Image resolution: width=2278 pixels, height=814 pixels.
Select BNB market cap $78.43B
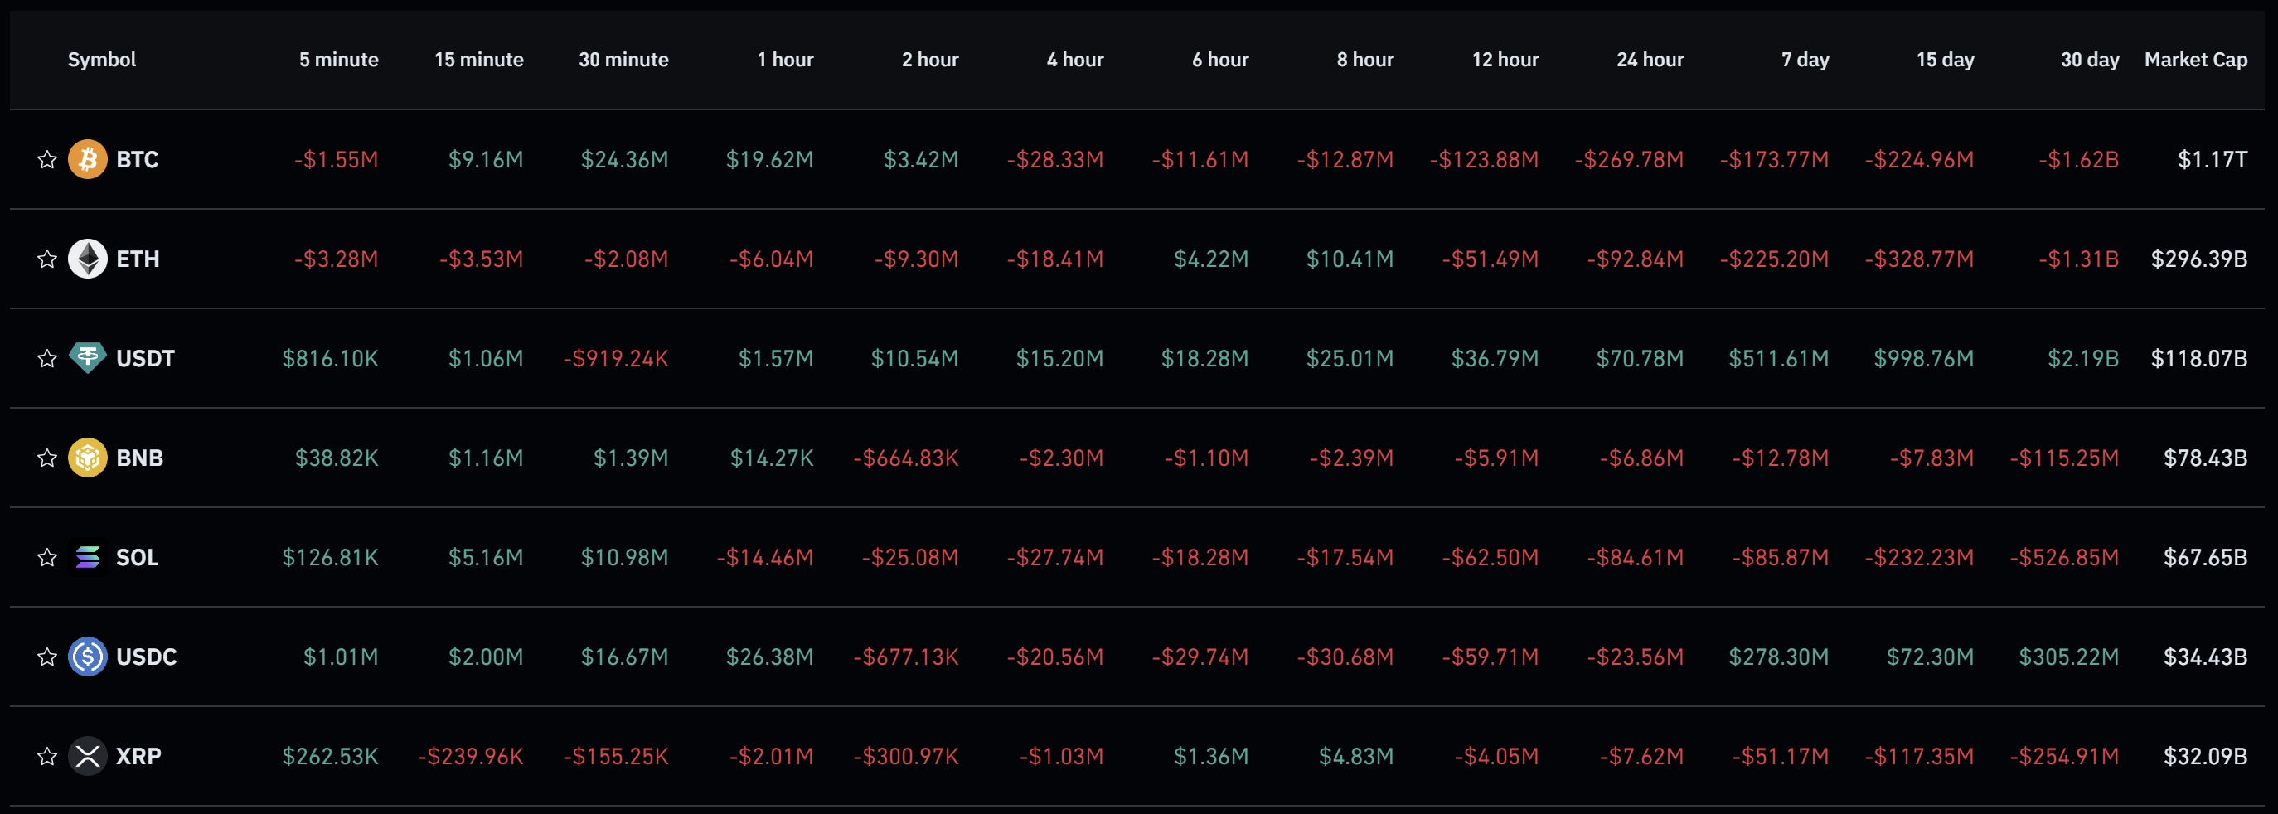pyautogui.click(x=2204, y=458)
